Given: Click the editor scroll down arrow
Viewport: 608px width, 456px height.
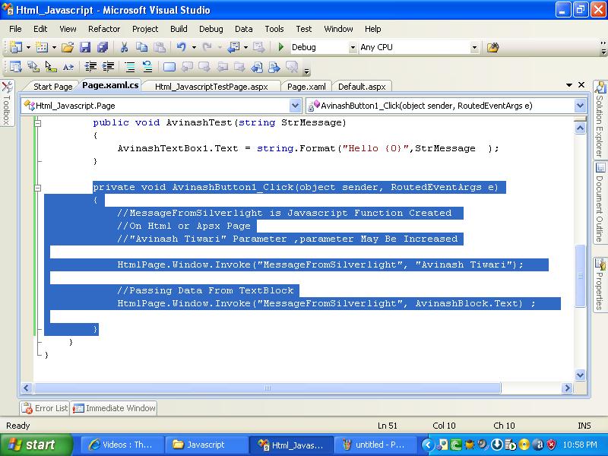Looking at the screenshot, I should (x=580, y=375).
